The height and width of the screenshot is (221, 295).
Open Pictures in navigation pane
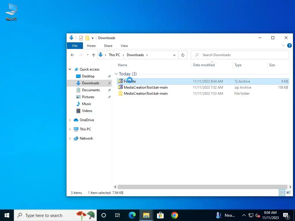88,97
